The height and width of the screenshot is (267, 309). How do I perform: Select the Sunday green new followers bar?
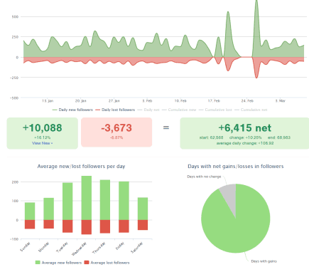pos(30,211)
